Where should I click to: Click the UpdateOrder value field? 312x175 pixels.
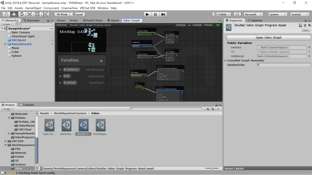(284, 65)
